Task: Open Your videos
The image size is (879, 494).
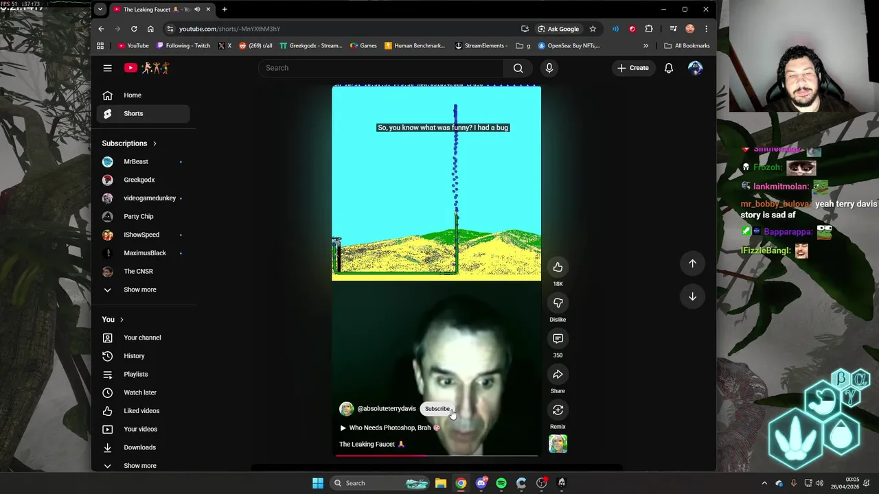Action: (142, 429)
